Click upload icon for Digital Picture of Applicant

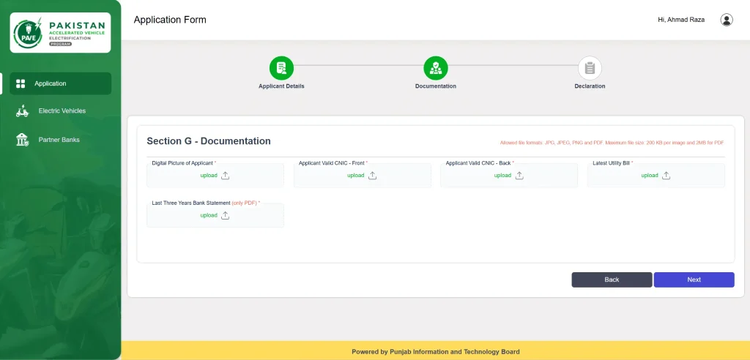[x=226, y=176]
